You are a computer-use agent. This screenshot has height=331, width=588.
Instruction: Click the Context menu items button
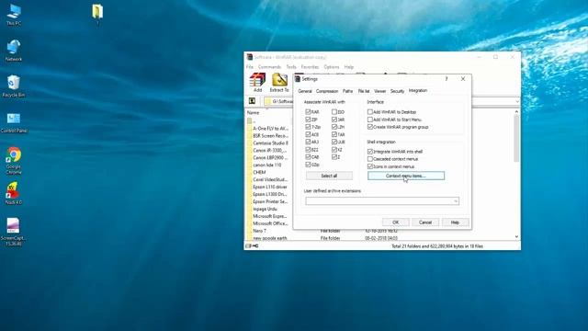click(406, 176)
